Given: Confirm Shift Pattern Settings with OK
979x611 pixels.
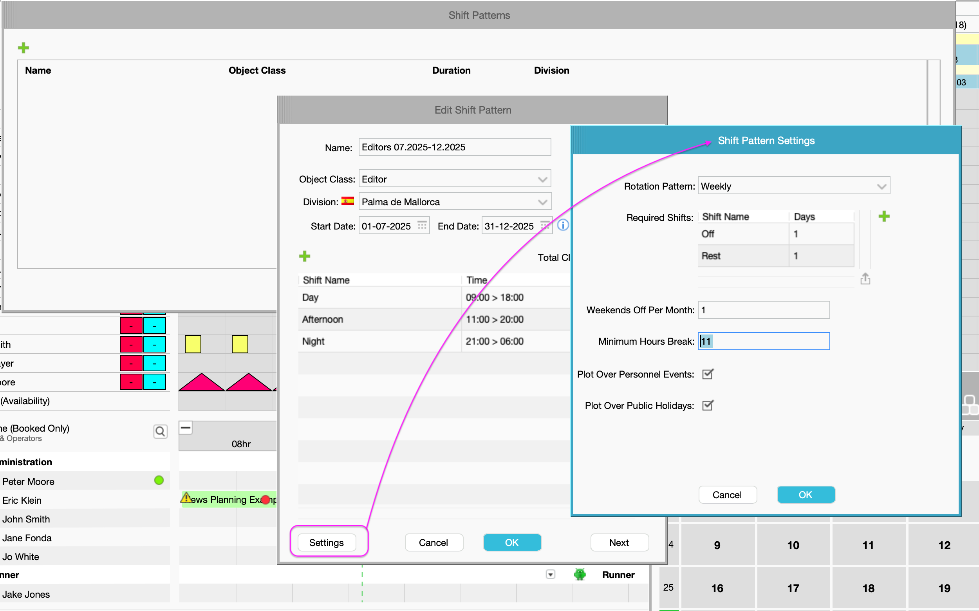Looking at the screenshot, I should (805, 495).
